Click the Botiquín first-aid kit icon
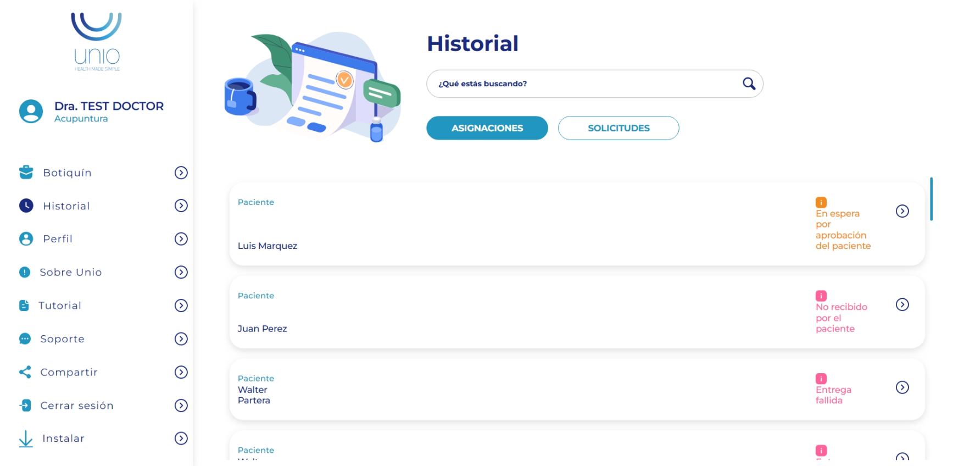This screenshot has width=964, height=466. [x=26, y=173]
